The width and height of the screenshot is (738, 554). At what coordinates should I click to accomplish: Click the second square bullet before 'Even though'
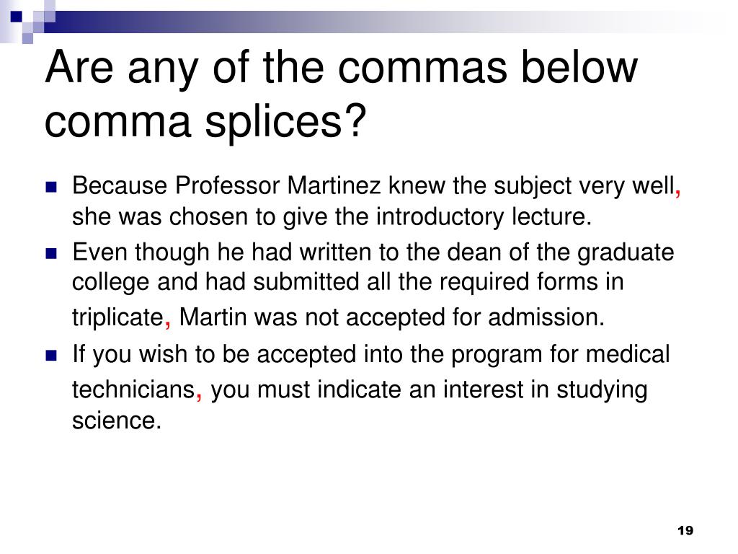tap(51, 255)
